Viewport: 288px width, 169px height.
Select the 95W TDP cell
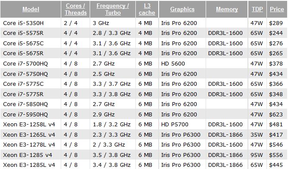257,155
